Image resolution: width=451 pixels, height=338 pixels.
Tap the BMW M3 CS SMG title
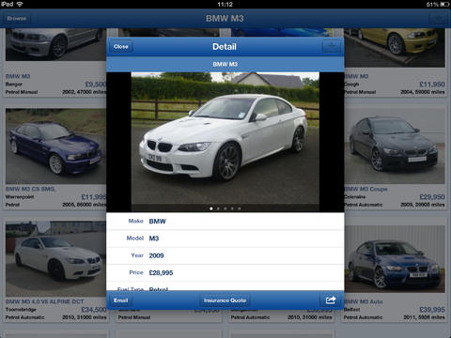(x=30, y=189)
